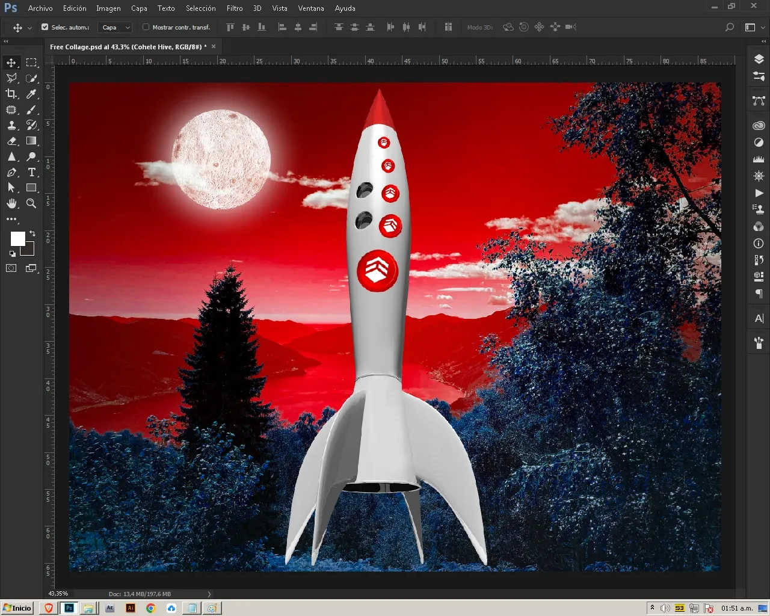Toggle the Selec. autom. checkbox
770x616 pixels.
point(45,27)
